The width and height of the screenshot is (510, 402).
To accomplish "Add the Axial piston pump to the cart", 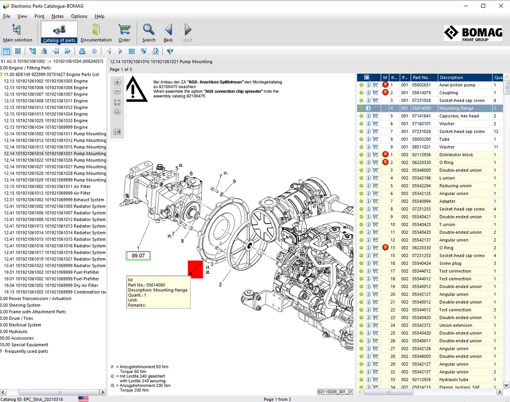I will point(376,85).
